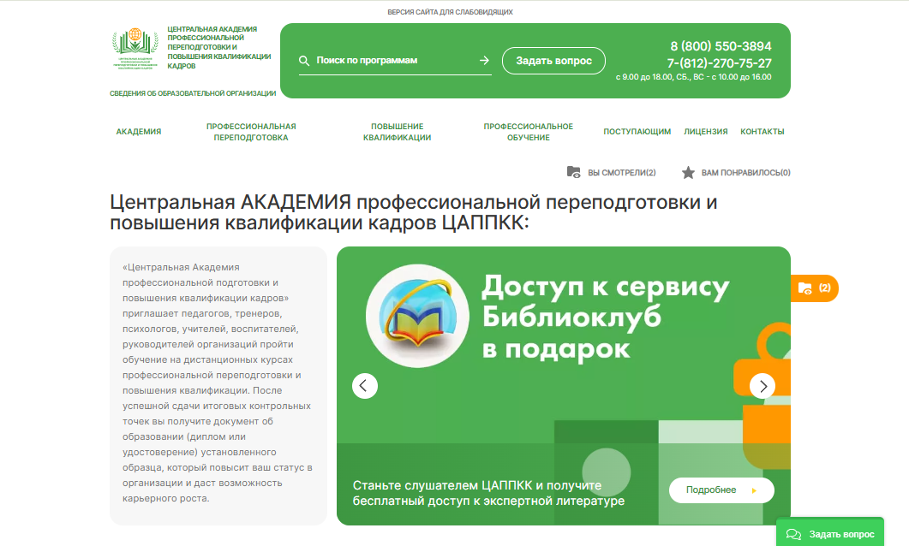Screen dimensions: 909x546
Task: Open the ПОСТУПАЮЩИМ menu item
Action: point(637,132)
